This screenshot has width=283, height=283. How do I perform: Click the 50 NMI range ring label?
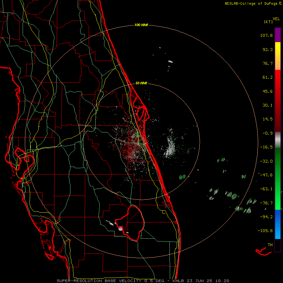pos(141,83)
